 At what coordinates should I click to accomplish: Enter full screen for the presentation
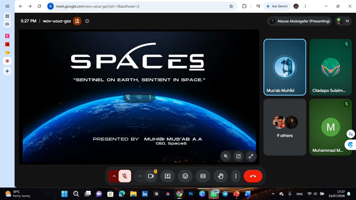[251, 156]
